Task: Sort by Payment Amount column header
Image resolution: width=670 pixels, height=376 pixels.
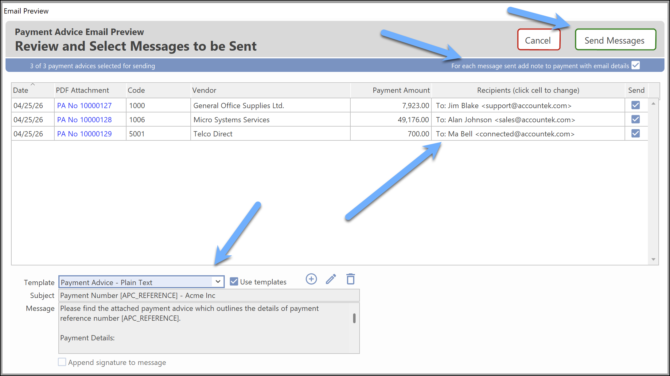Action: (x=391, y=90)
